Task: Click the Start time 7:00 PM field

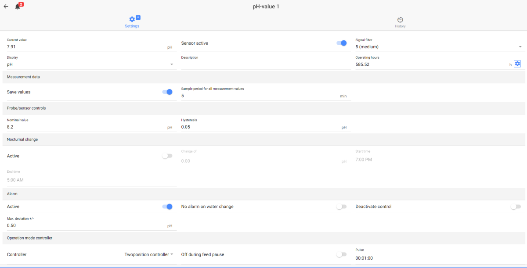Action: (x=440, y=158)
